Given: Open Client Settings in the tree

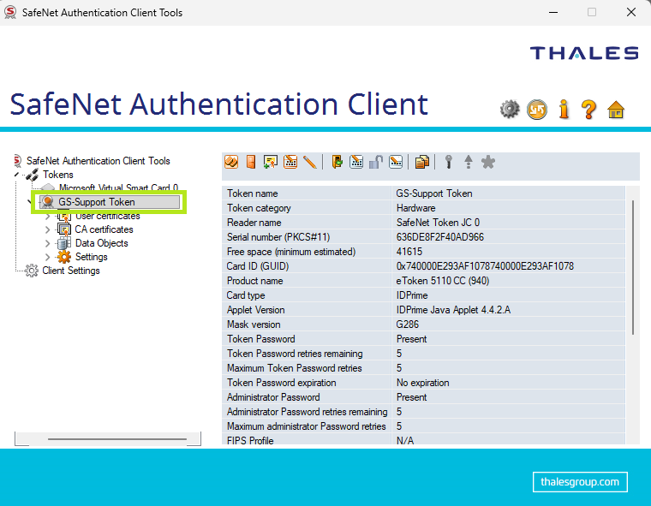Looking at the screenshot, I should pos(71,271).
